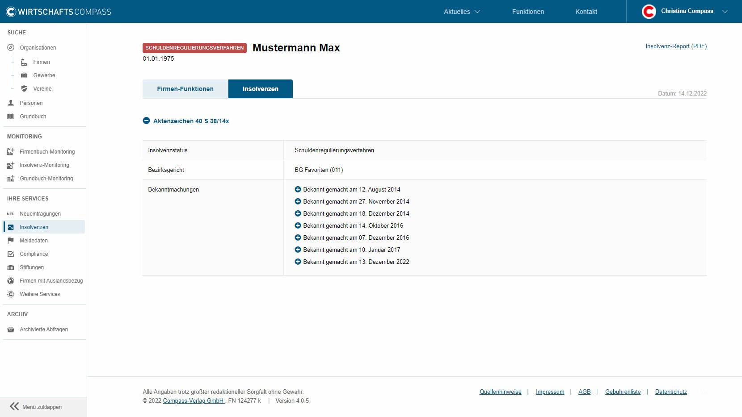Image resolution: width=742 pixels, height=417 pixels.
Task: Open the Aktuelles dropdown menu
Action: pos(462,12)
